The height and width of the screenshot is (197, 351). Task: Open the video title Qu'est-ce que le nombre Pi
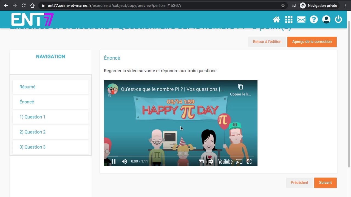tap(172, 89)
